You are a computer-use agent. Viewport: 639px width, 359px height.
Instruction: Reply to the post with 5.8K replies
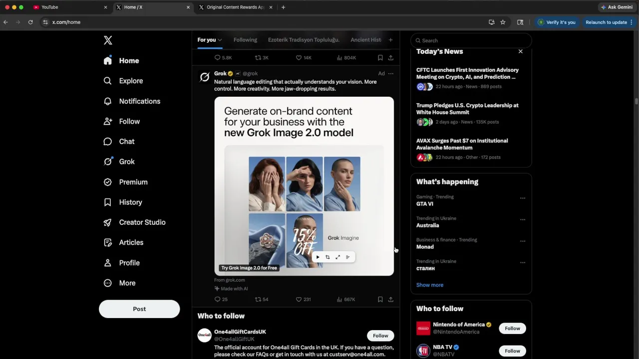(223, 57)
